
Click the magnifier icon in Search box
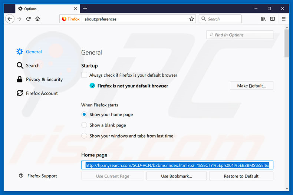[x=204, y=19]
